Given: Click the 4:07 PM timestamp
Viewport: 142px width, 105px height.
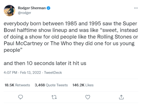Looking at the screenshot, I should click(x=11, y=73).
